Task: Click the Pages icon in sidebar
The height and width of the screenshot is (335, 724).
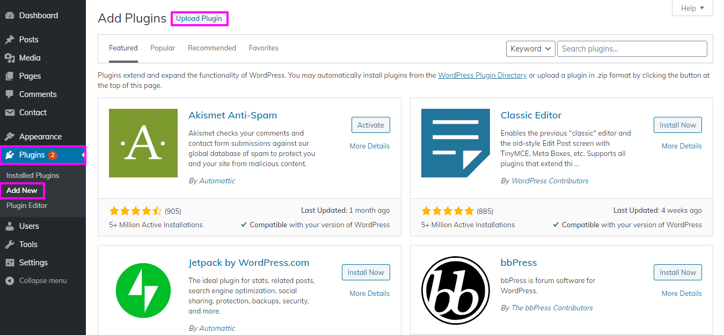Action: [10, 76]
